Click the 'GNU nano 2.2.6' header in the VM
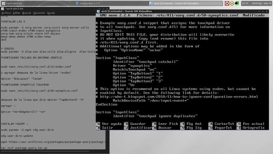This screenshot has width=273, height=154. 115,15
